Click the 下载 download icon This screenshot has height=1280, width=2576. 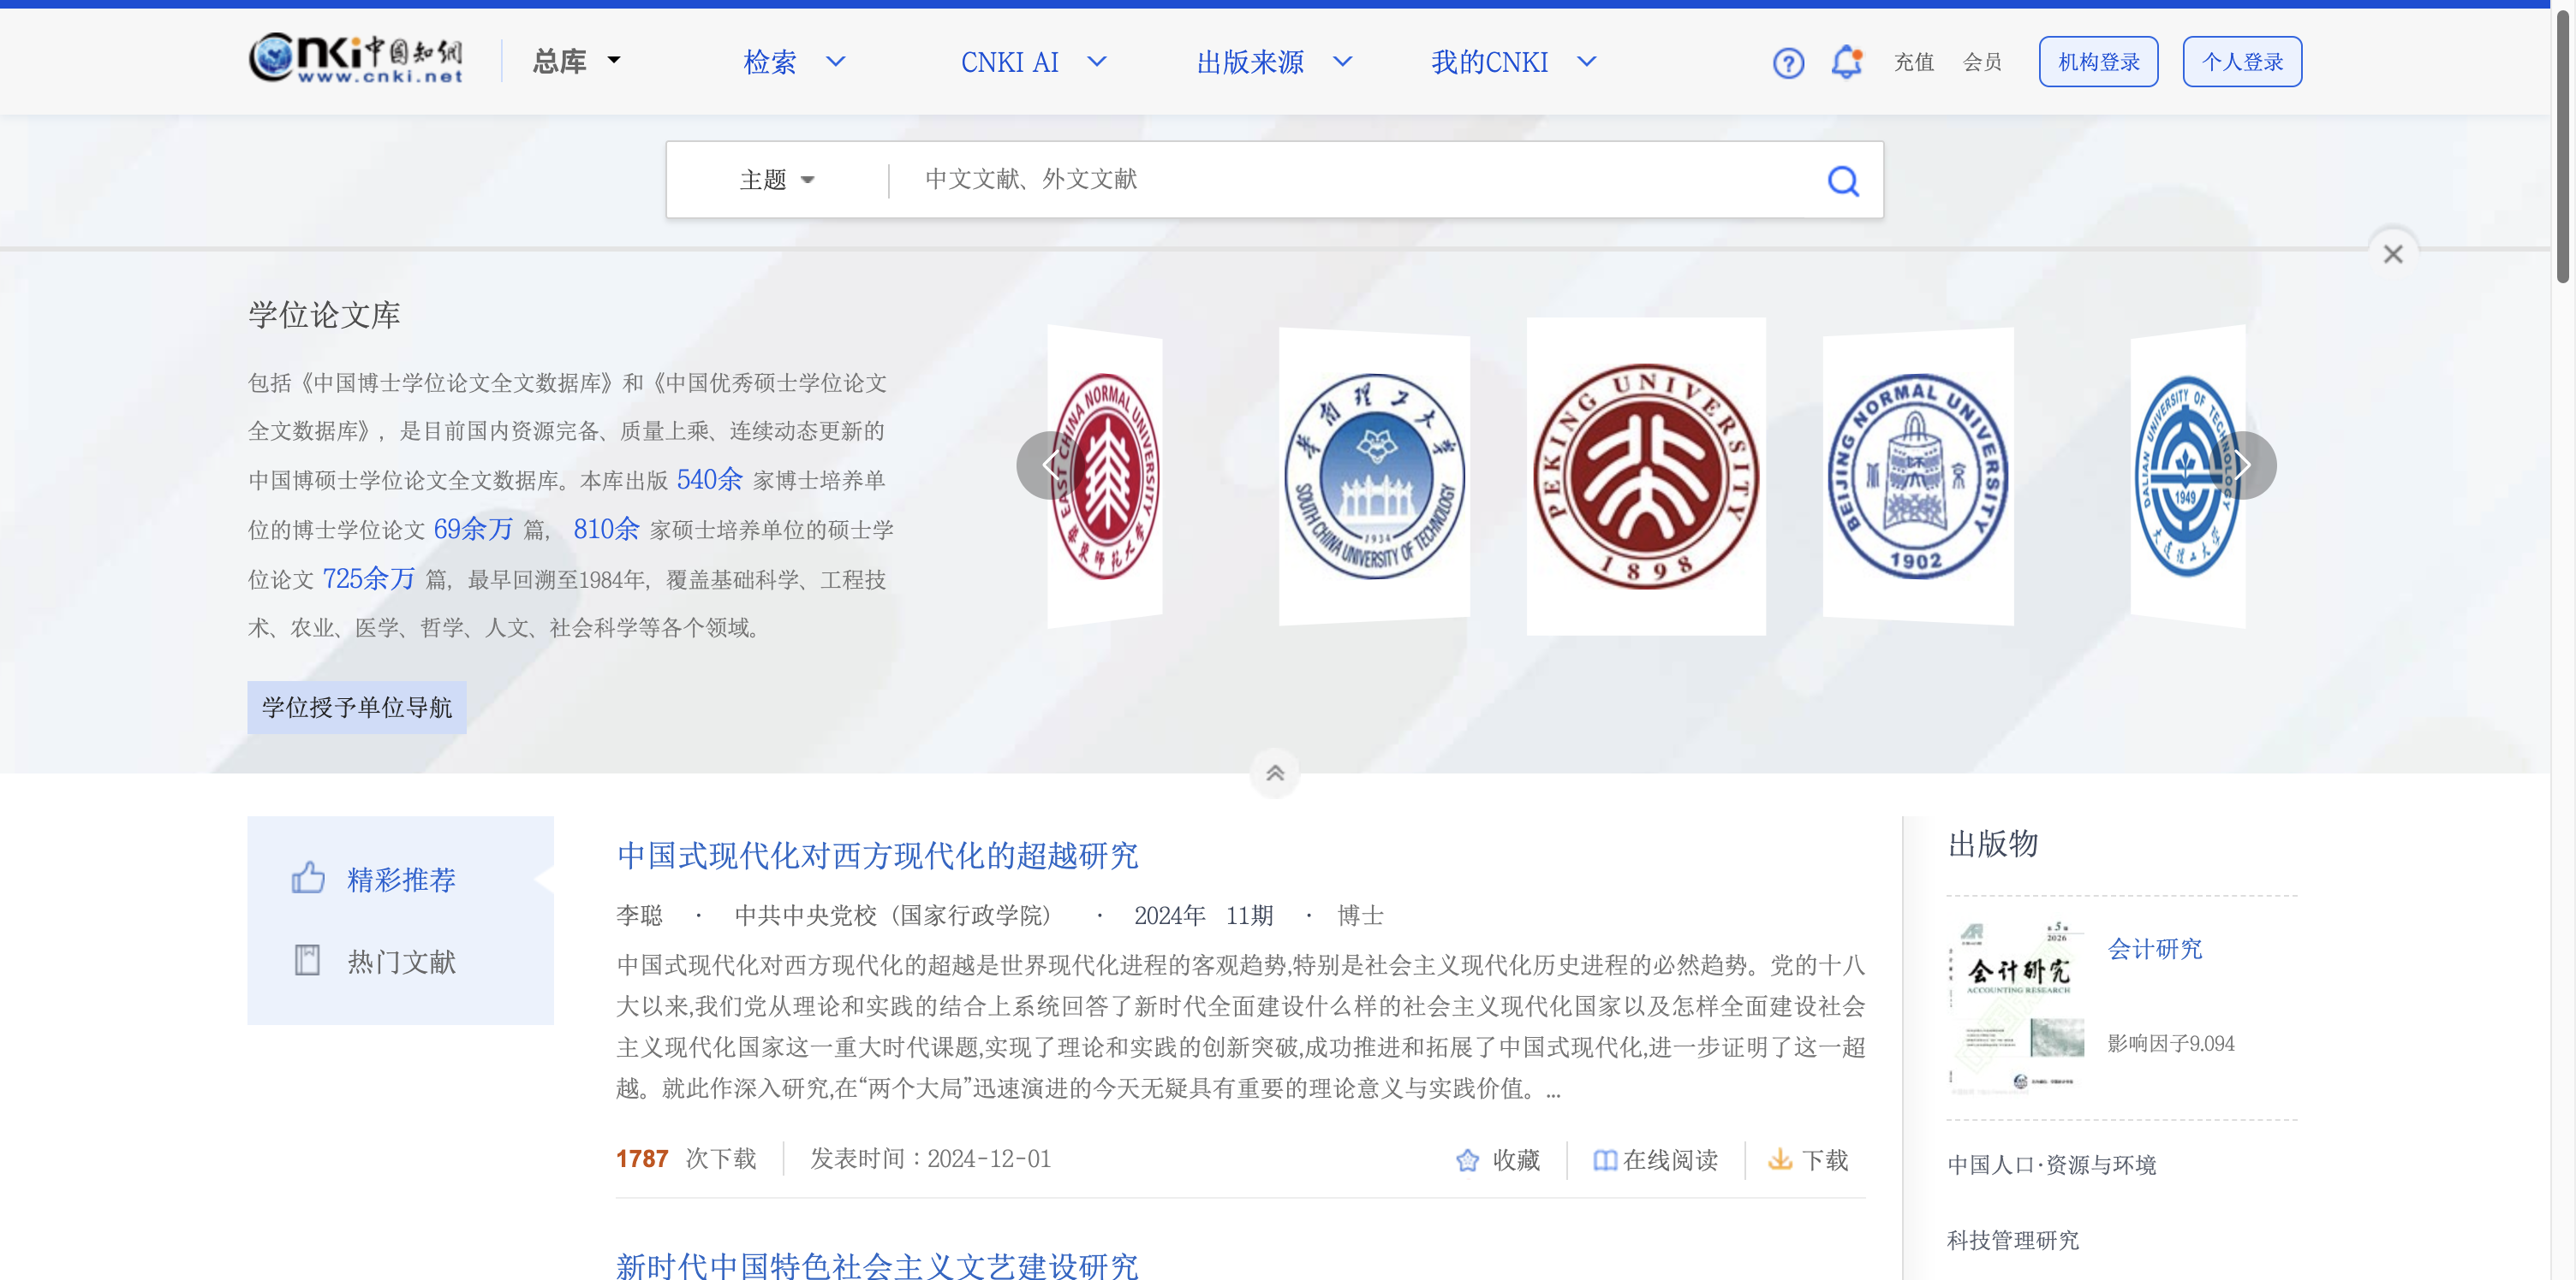[x=1780, y=1160]
